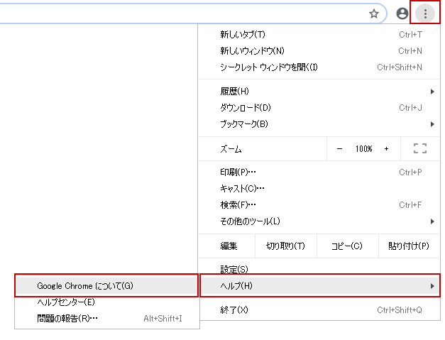The image size is (445, 340).
Task: Click the arrow beside 履歴(H)
Action: click(x=432, y=92)
